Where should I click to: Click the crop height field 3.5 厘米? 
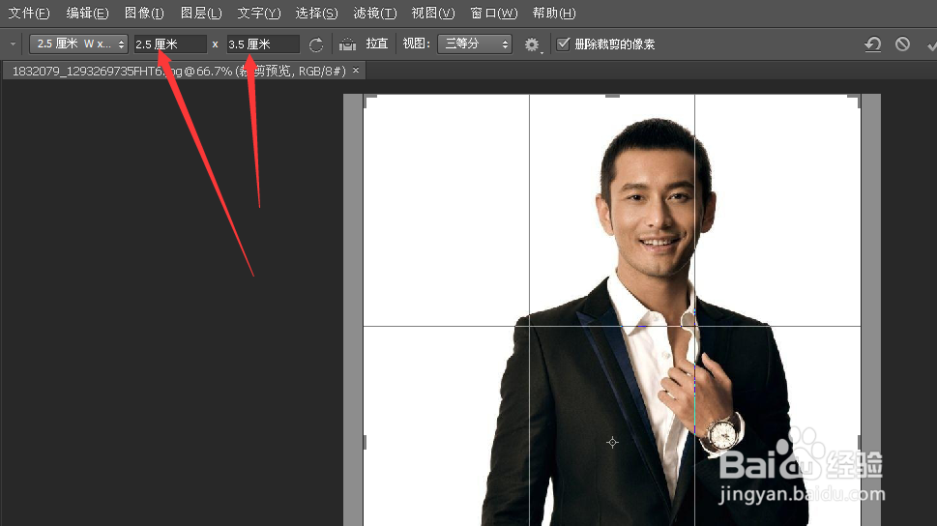pyautogui.click(x=264, y=44)
